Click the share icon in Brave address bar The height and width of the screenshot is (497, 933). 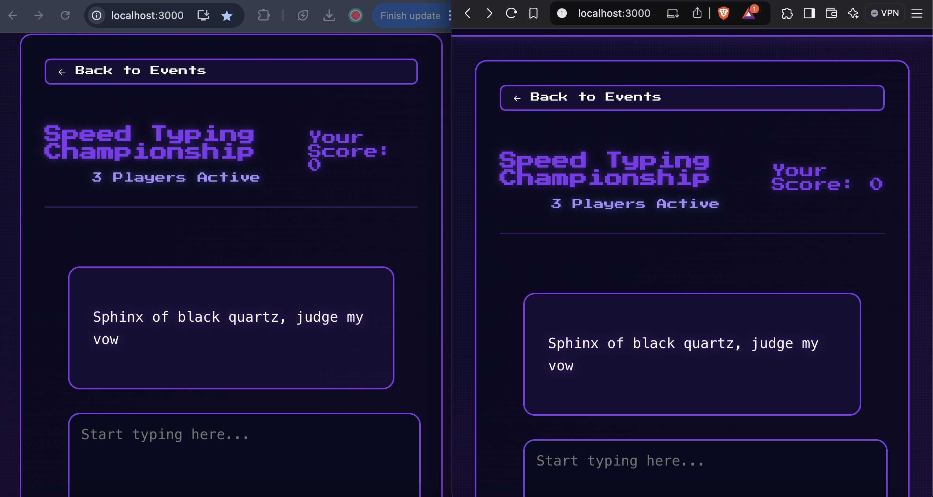(x=697, y=14)
